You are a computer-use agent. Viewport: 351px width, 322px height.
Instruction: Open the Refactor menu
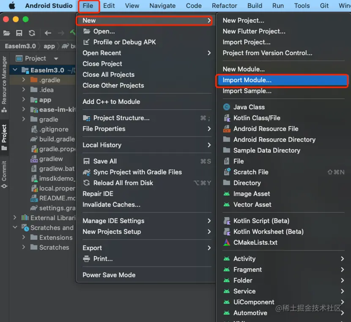pos(225,6)
